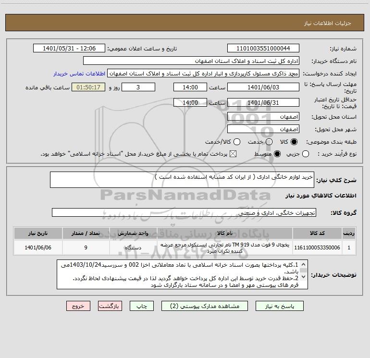
Task: Choose the جزیی purchase type radio
Action: pos(306,154)
